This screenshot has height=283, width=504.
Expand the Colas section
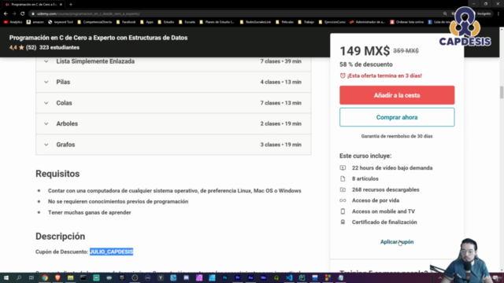[x=173, y=103]
